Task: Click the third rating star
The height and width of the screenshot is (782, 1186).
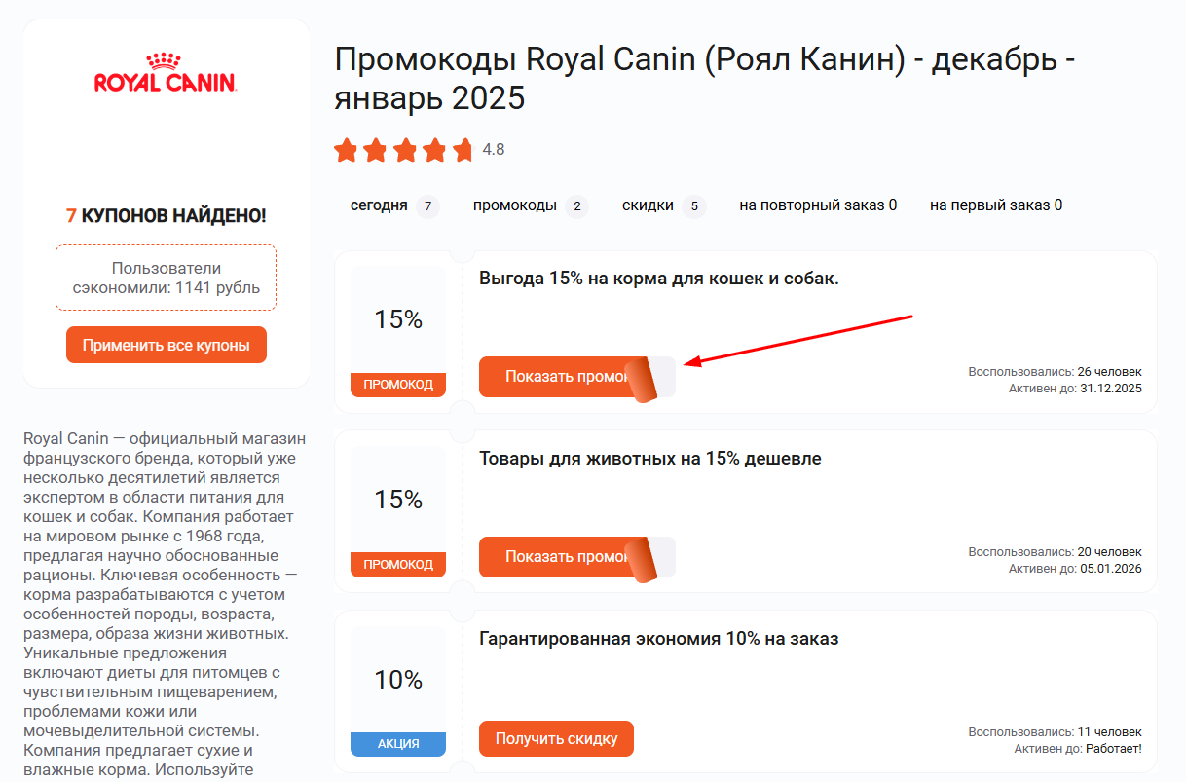Action: coord(404,150)
